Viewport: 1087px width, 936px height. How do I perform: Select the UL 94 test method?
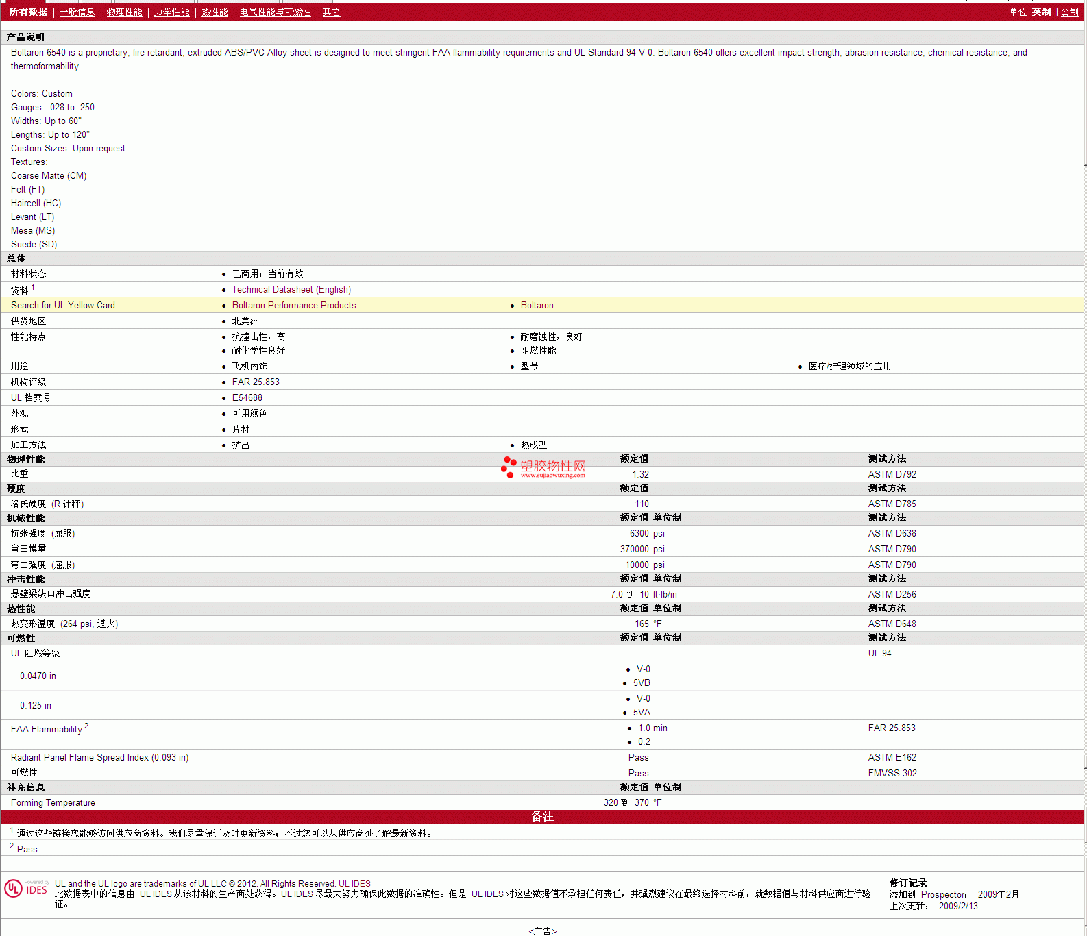880,654
